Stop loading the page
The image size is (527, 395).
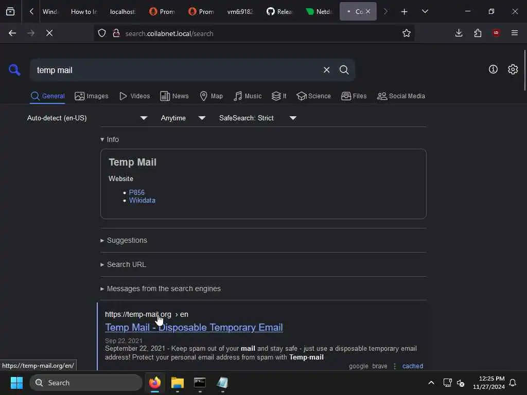pos(49,33)
